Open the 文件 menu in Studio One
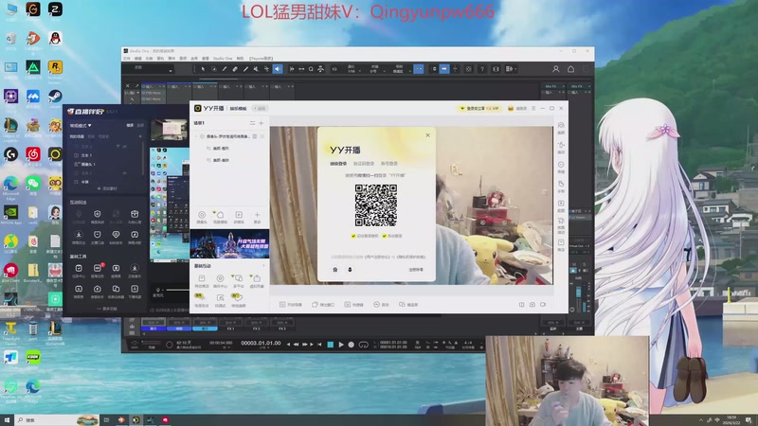The height and width of the screenshot is (426, 758). coord(127,59)
